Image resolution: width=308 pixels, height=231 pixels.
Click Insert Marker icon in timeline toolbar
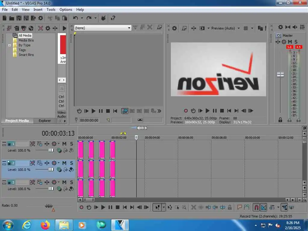[239, 207]
